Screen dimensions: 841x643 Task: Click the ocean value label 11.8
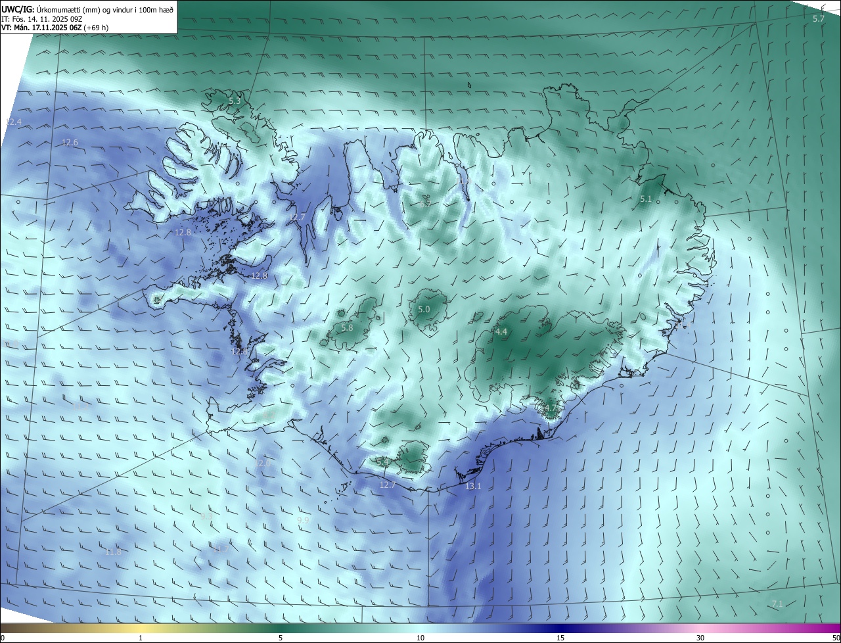[x=114, y=552]
